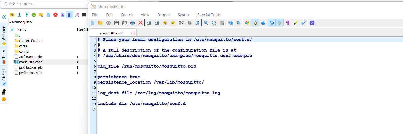Toggle SFTP follow terminal folder button
Screen dimensions: 403x134
[70, 15]
